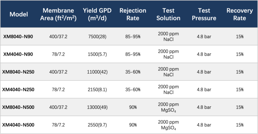258x134 pixels.
Task: Click the 11000(42) yield value
Action: tap(97, 72)
